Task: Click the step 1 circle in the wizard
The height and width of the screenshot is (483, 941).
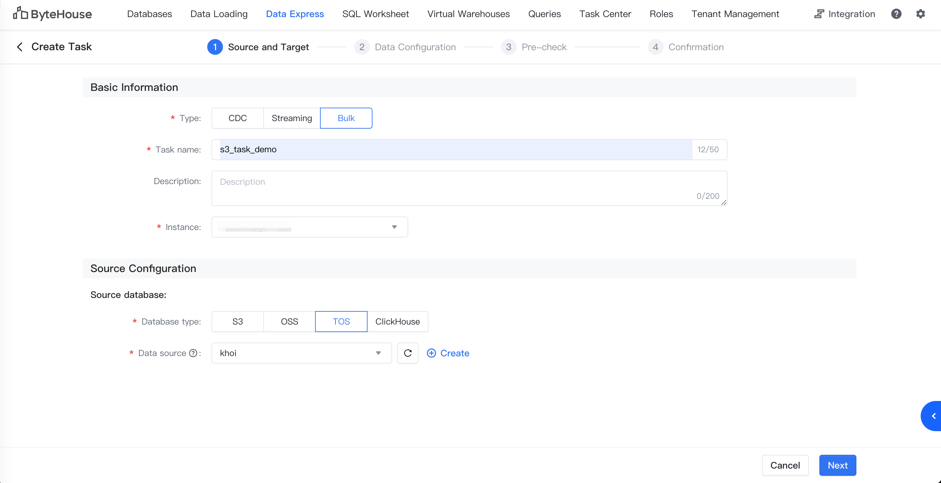Action: pos(215,47)
